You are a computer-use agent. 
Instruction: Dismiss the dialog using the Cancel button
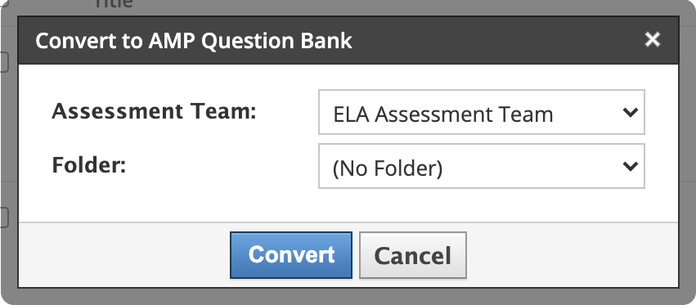click(x=412, y=255)
